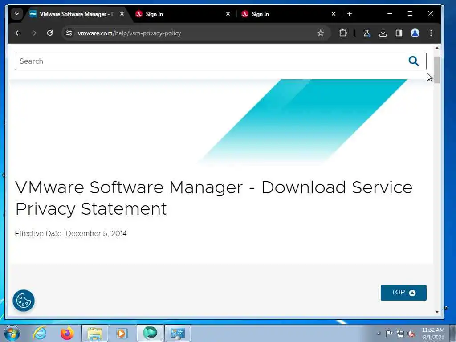The width and height of the screenshot is (456, 342).
Task: Click the Privacy Statement page heading
Action: pos(214,198)
